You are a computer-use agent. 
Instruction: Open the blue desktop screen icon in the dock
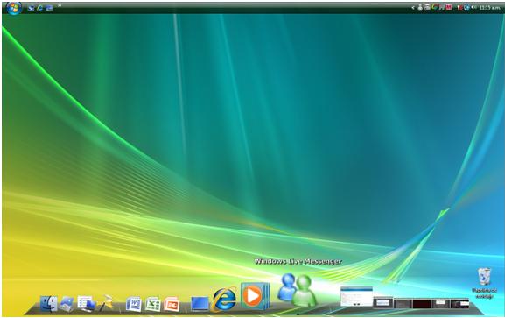(x=200, y=304)
